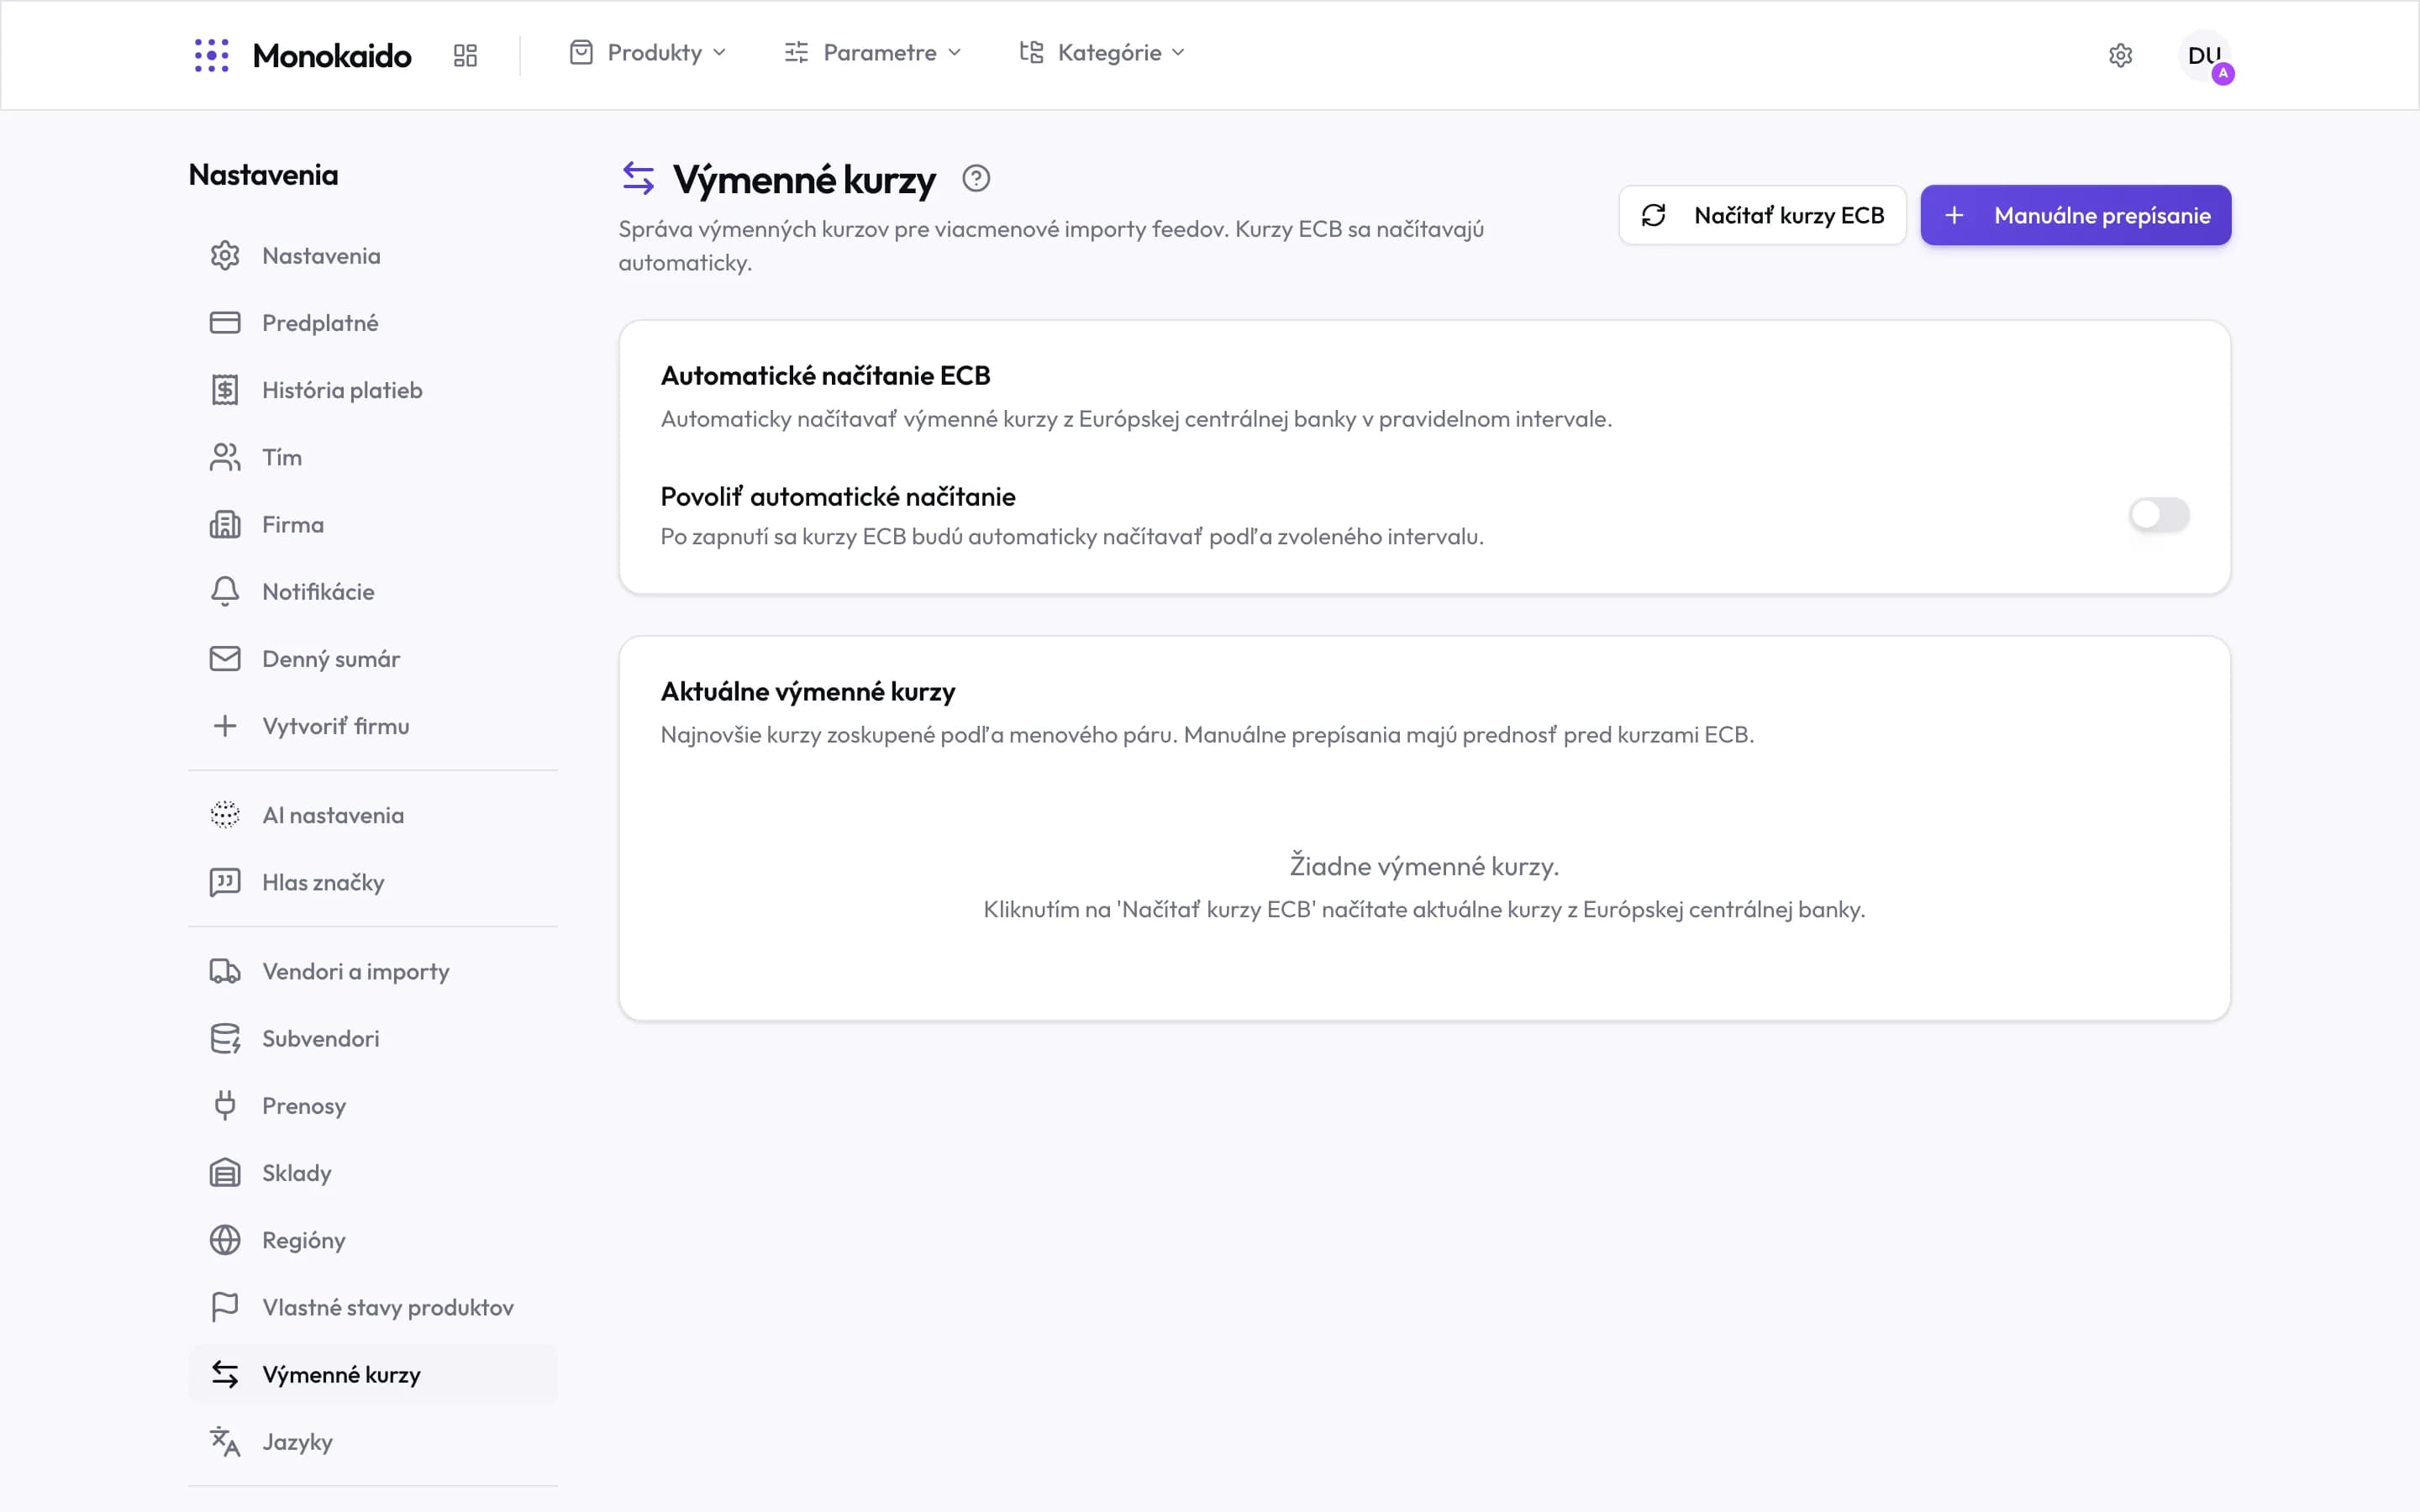Select the Regióny sidebar entry

(x=372, y=1240)
